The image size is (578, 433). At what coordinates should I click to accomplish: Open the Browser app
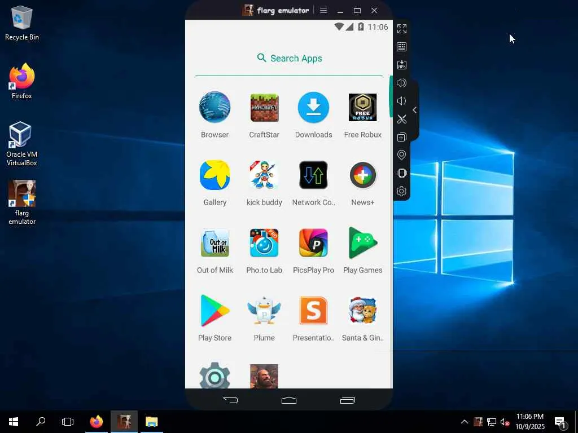pyautogui.click(x=215, y=107)
